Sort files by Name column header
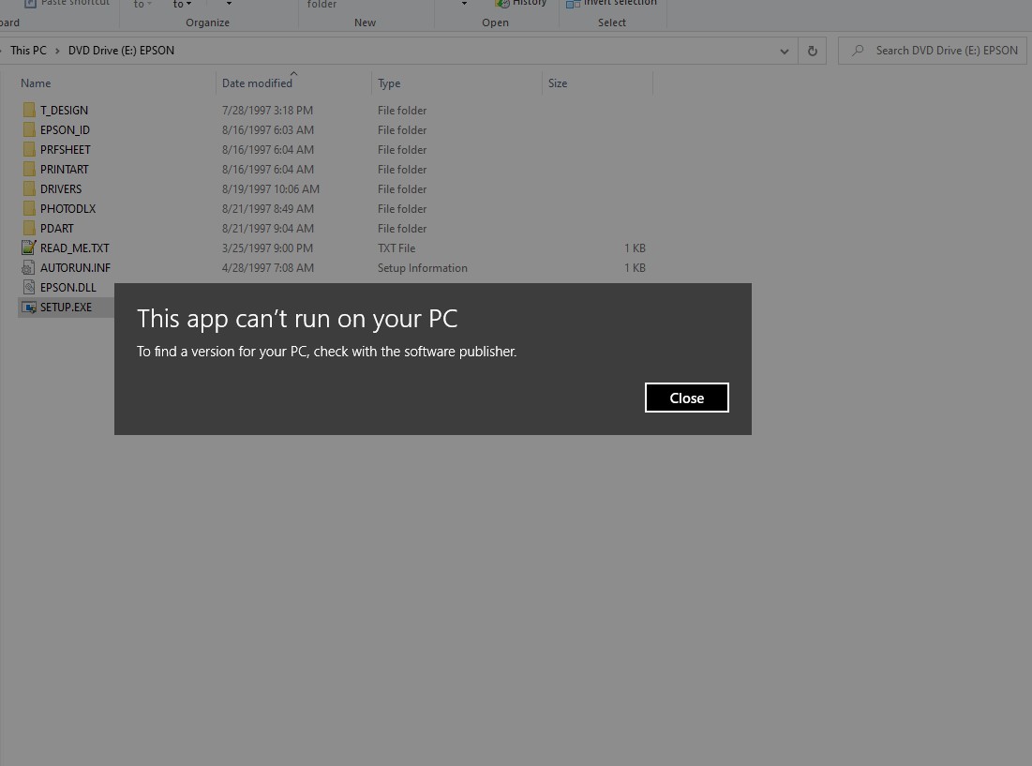The height and width of the screenshot is (766, 1032). point(36,83)
